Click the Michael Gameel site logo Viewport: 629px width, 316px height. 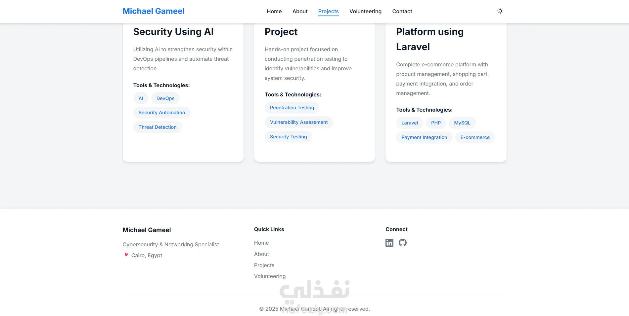[154, 11]
